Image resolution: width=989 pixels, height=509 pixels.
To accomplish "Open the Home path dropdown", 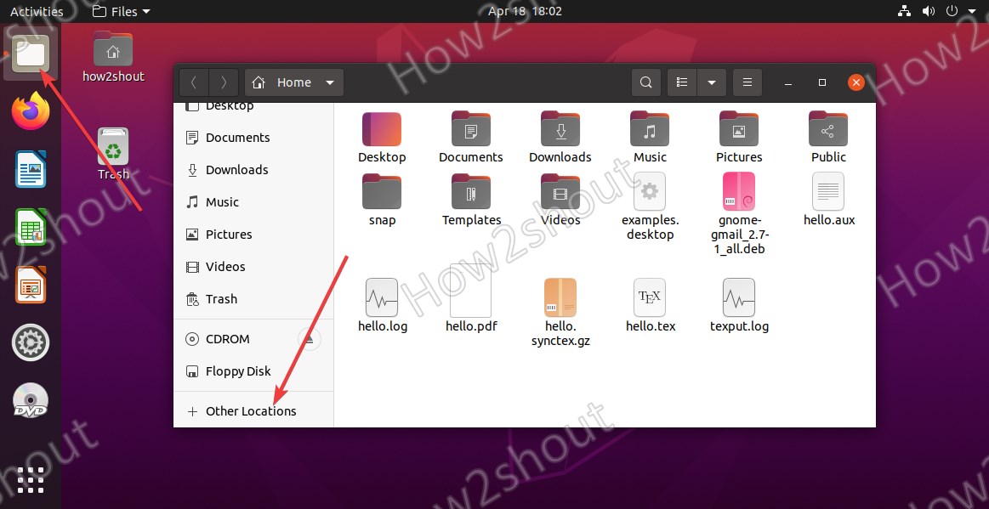I will coord(293,82).
